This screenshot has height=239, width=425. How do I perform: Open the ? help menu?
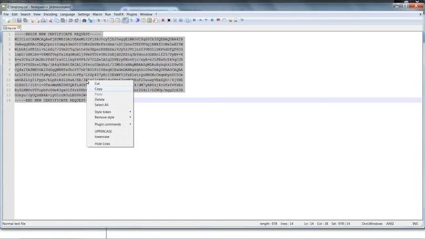tap(156, 15)
